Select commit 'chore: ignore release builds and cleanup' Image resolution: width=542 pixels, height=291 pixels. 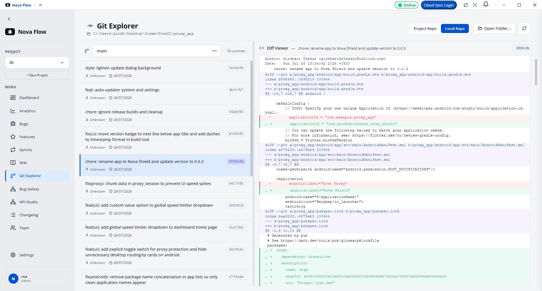coord(165,116)
